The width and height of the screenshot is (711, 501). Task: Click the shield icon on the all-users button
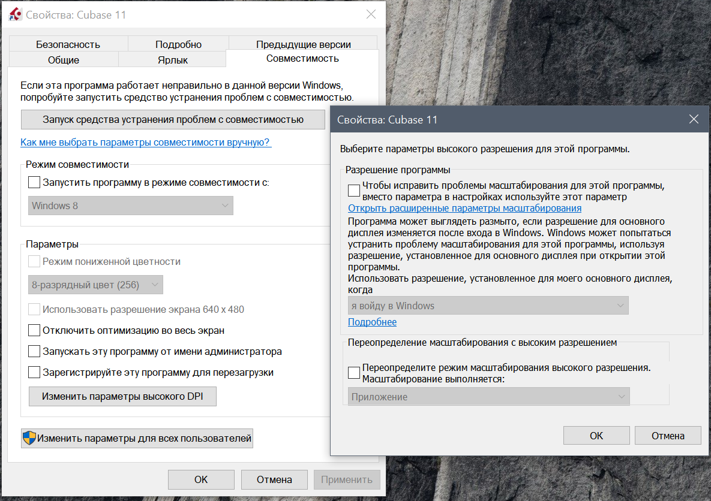[x=29, y=438]
